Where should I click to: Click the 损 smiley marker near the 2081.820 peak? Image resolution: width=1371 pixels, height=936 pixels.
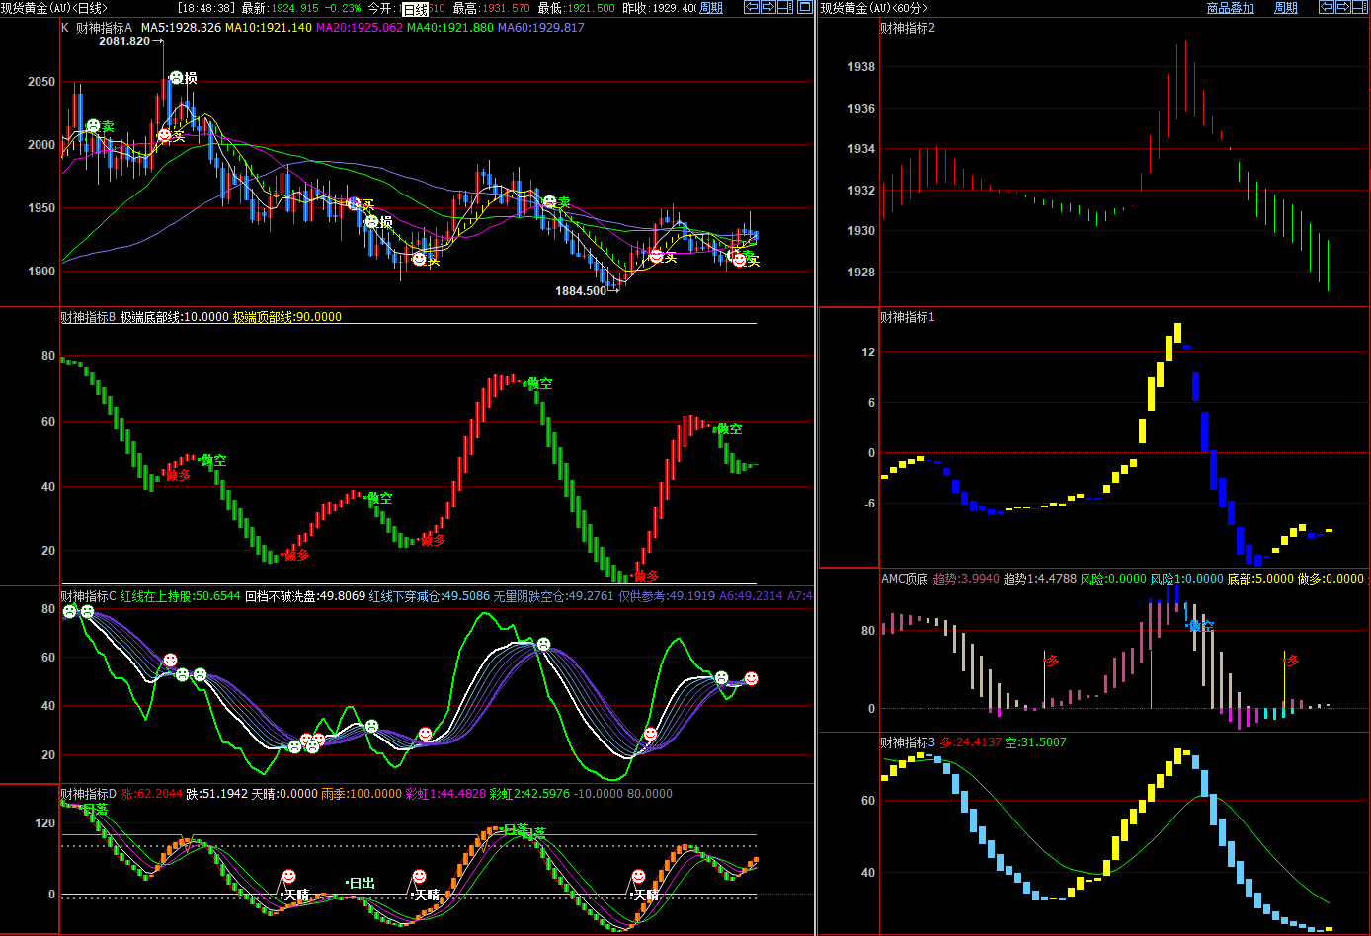176,77
